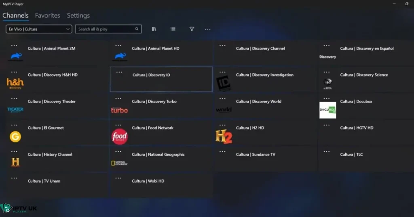Open options for Discovery Turbo
Viewport: 414px width, 217px height.
point(118,98)
